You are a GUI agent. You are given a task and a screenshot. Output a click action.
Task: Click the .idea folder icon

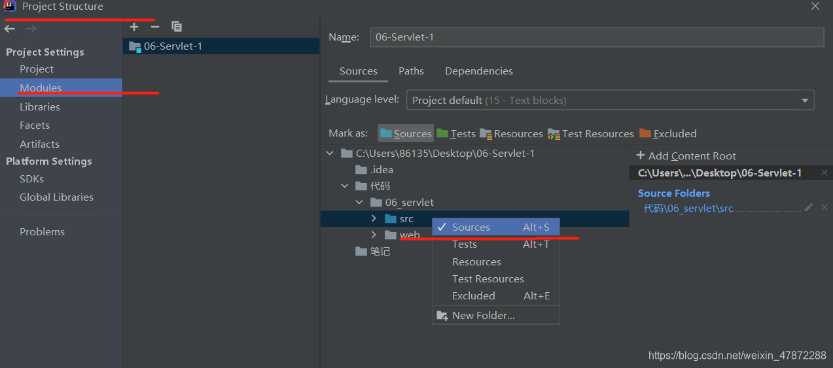click(x=361, y=169)
